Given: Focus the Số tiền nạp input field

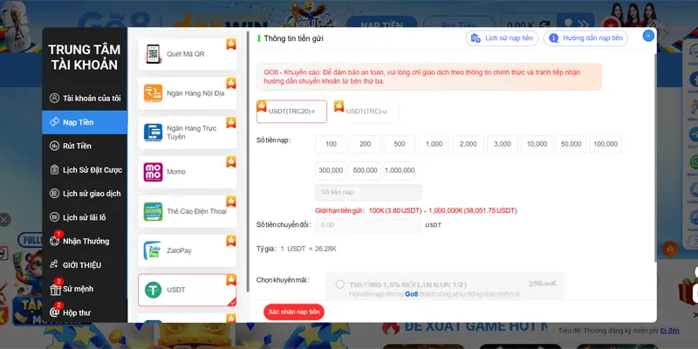Looking at the screenshot, I should pyautogui.click(x=368, y=192).
